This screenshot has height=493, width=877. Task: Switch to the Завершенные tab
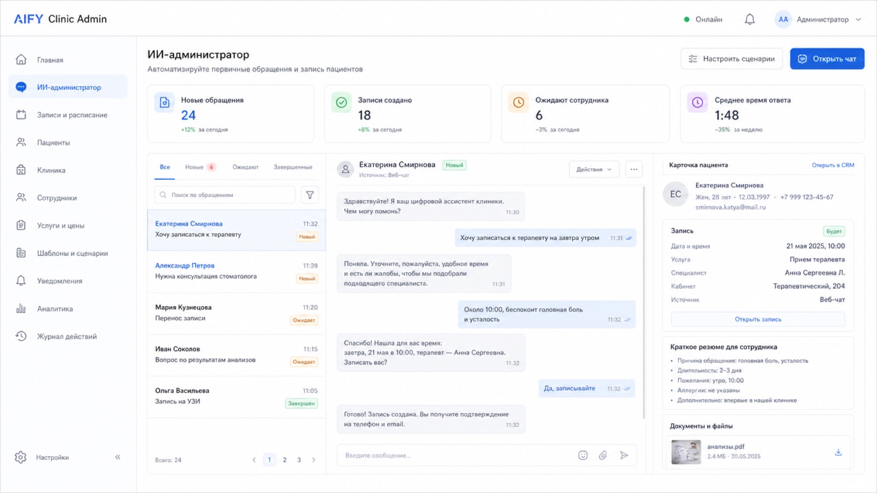tap(293, 167)
